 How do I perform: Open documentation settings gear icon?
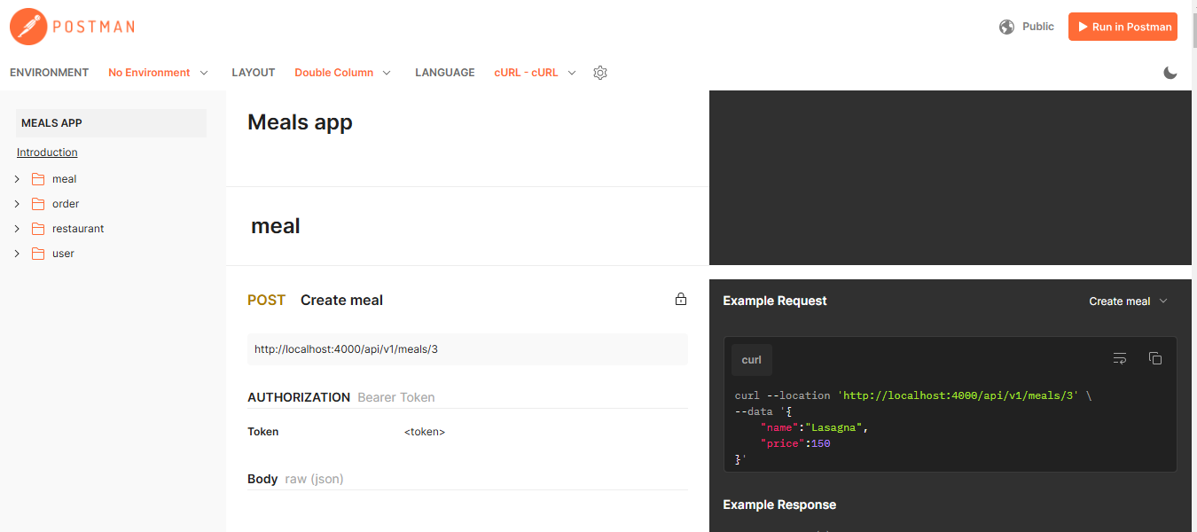point(600,73)
